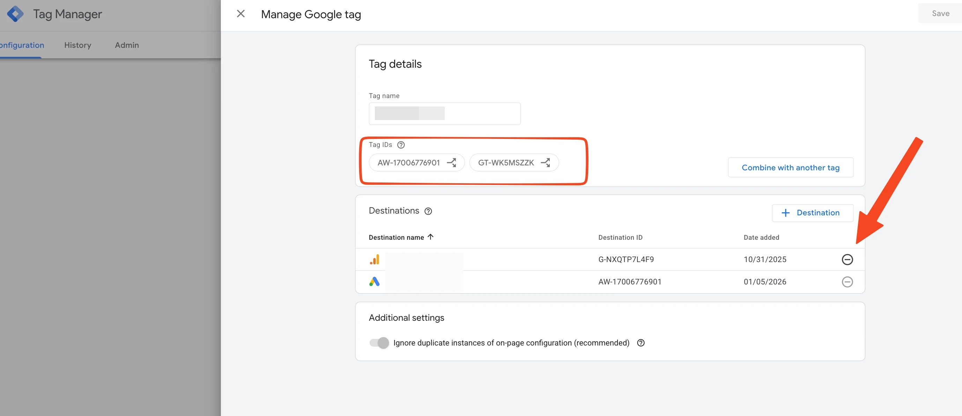Click Combine with another tag
Viewport: 962px width, 416px height.
[790, 168]
